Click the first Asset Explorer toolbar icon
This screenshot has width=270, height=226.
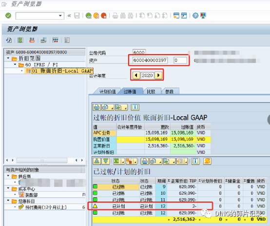(x=9, y=41)
